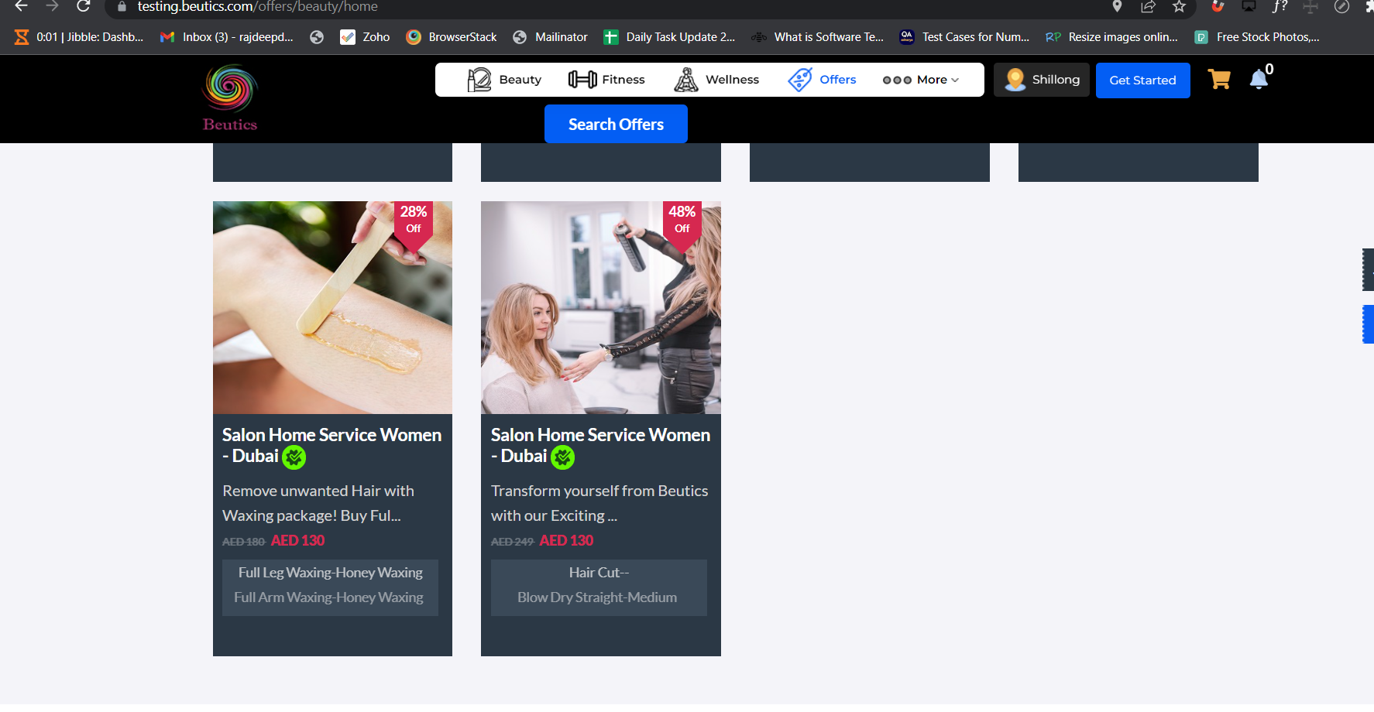Click the Beutics logo

pyautogui.click(x=230, y=98)
